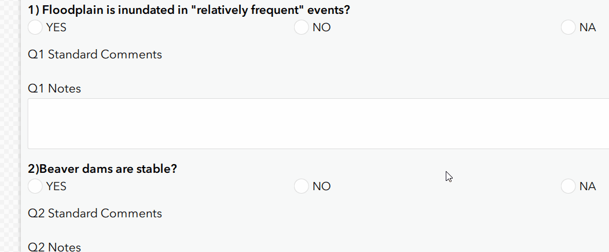Click the YES label text under question 1
Screen dimensions: 609x252
pos(56,28)
